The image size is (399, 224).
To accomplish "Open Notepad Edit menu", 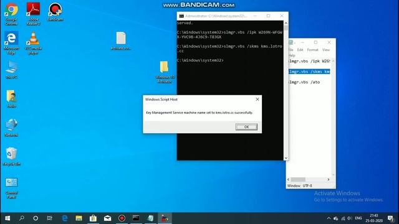I will click(300, 50).
